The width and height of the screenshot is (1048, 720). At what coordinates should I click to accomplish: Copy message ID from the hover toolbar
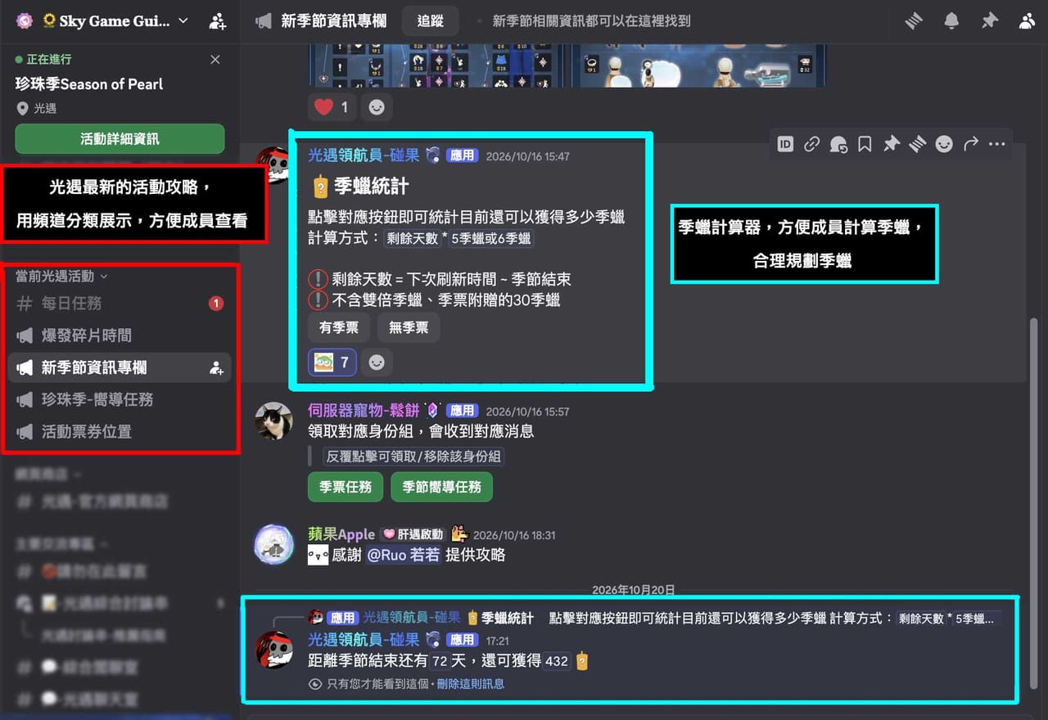click(785, 144)
